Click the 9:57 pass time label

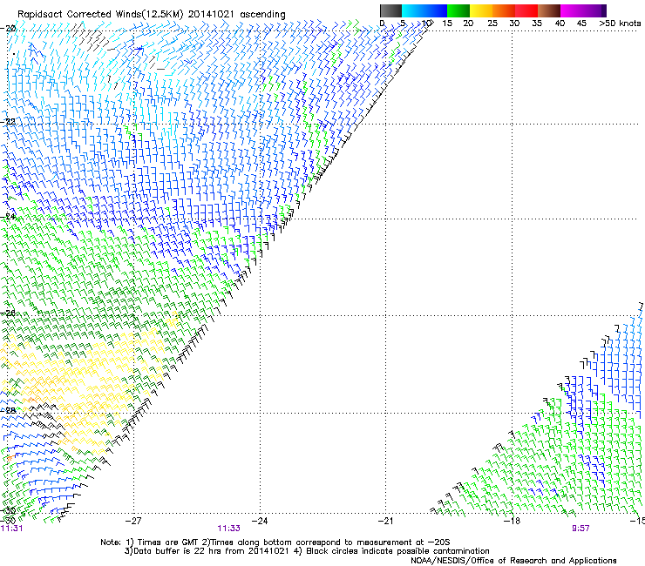coord(580,529)
